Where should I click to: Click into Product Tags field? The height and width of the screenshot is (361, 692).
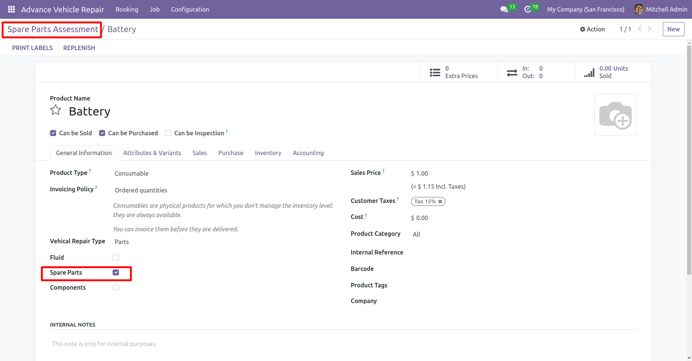(524, 286)
